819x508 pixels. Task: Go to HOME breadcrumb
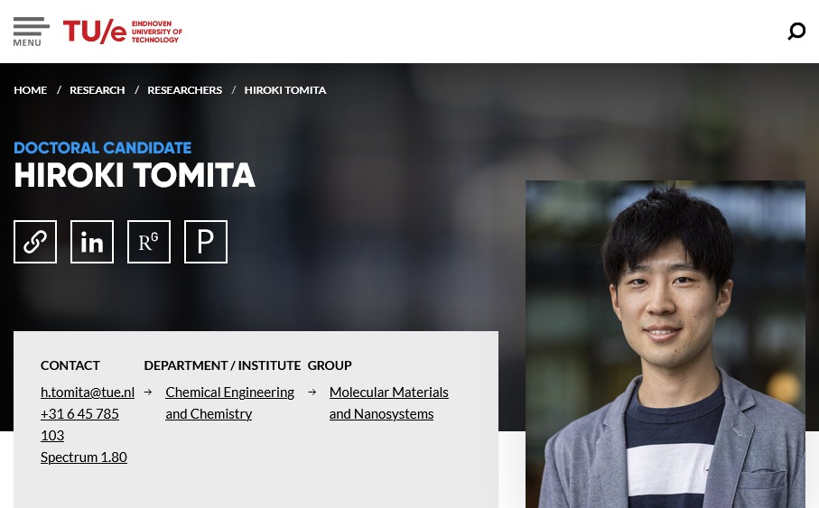tap(31, 90)
